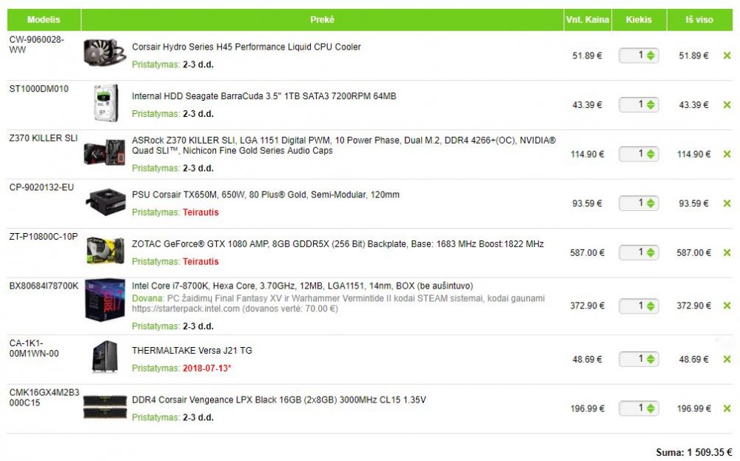The width and height of the screenshot is (740, 461).
Task: Click unit price 48.69 € for Thermaltake case
Action: tap(587, 360)
